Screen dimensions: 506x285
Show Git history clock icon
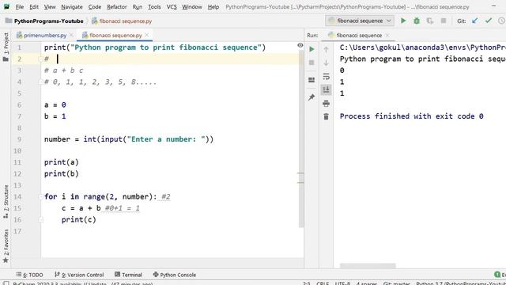click(501, 21)
